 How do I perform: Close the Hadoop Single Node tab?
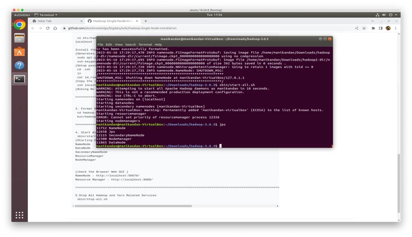point(137,21)
